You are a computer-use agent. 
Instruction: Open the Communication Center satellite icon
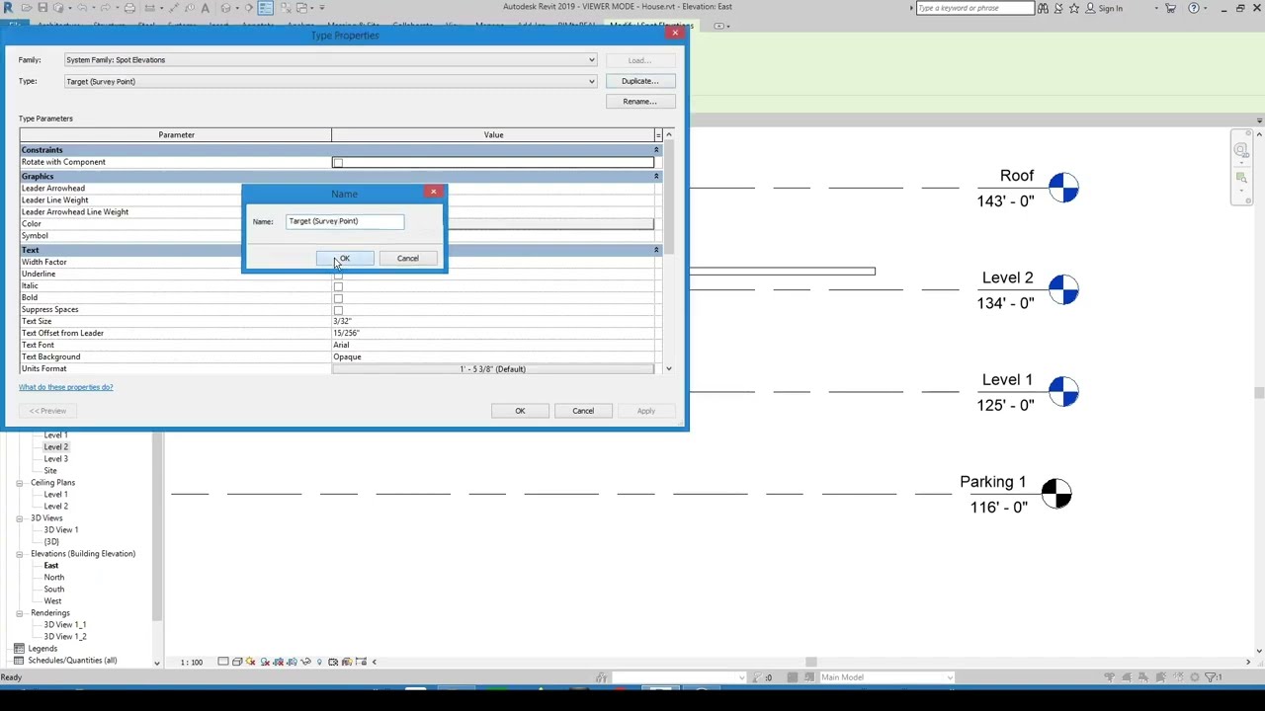[1058, 8]
